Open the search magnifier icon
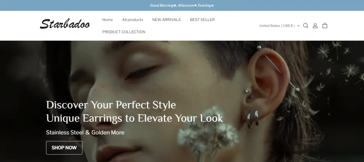 pyautogui.click(x=306, y=26)
